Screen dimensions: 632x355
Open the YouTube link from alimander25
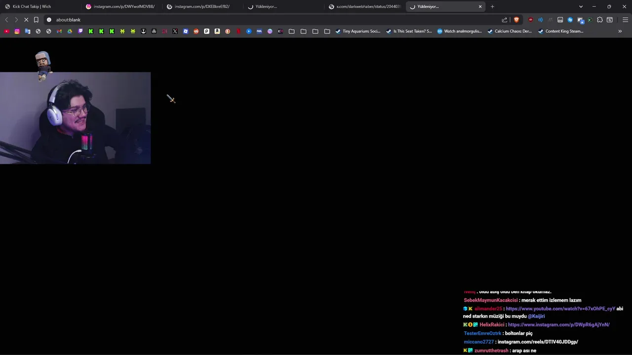click(560, 309)
